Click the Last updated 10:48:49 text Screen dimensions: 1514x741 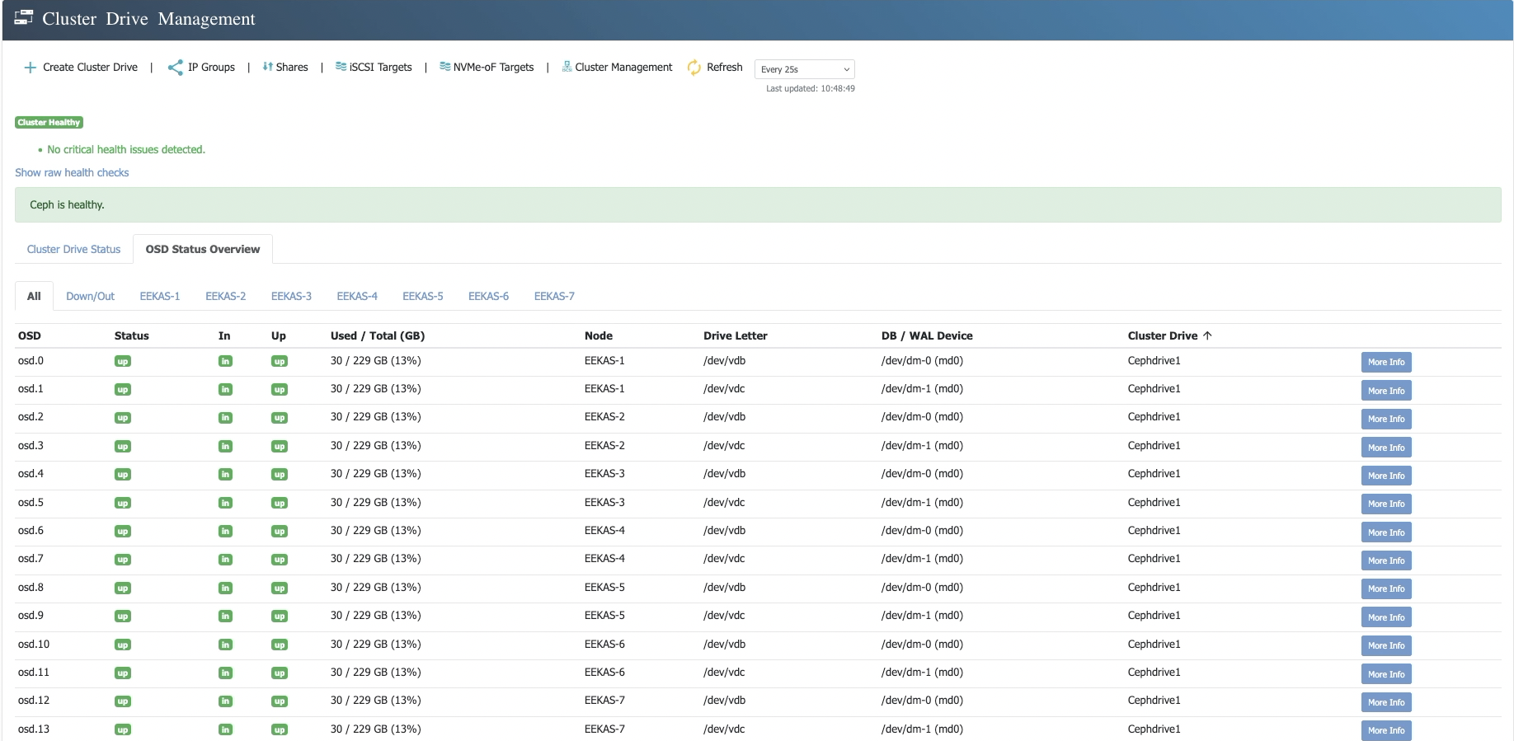coord(811,88)
